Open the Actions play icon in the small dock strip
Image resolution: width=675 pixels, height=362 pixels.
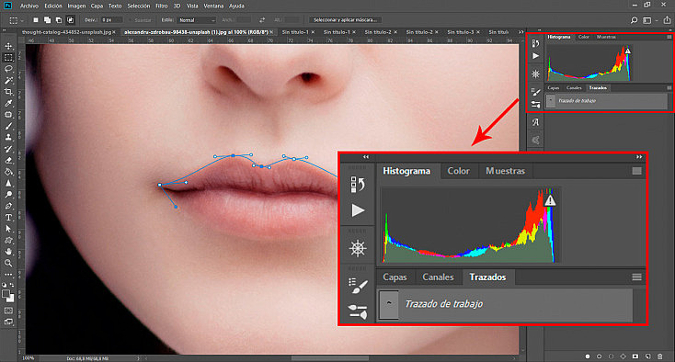(535, 56)
